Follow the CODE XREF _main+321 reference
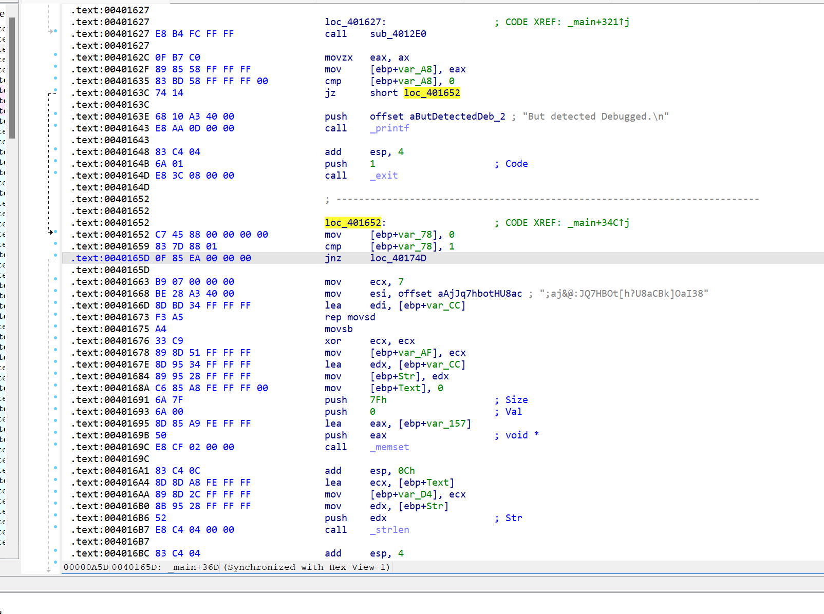Viewport: 824px width, 614px height. 598,22
